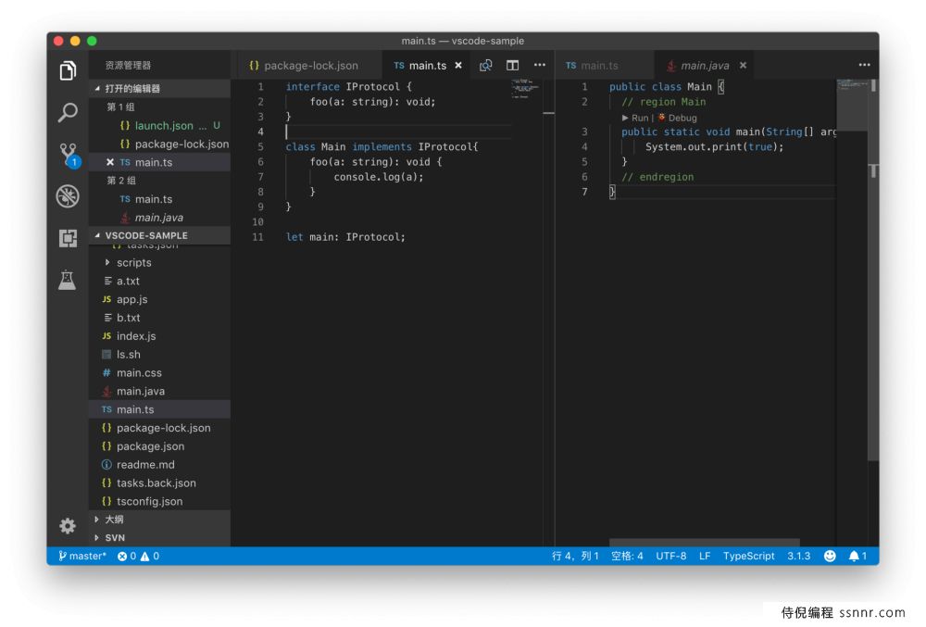Open tasks.back.json in file tree
Screen dimensions: 926x627
[159, 483]
